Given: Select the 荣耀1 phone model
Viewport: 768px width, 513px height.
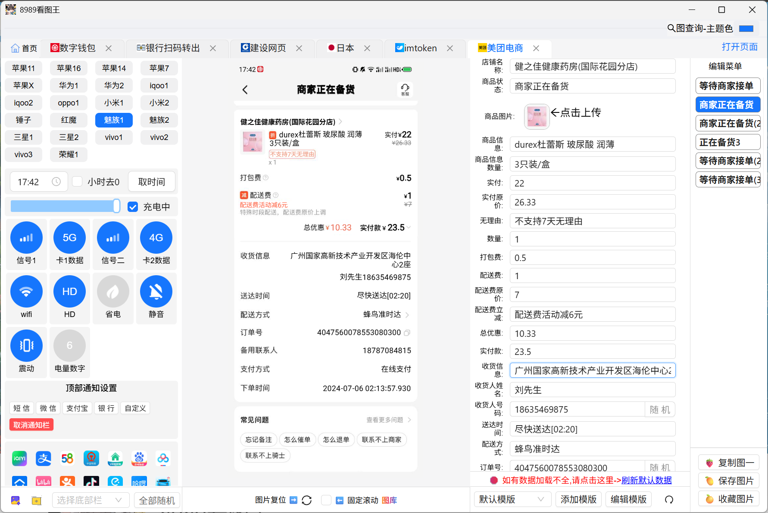Looking at the screenshot, I should pyautogui.click(x=69, y=155).
